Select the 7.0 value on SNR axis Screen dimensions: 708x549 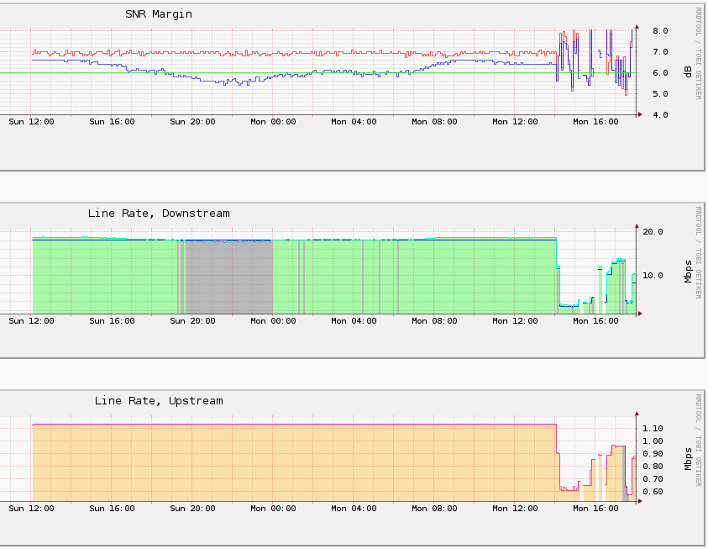point(660,52)
